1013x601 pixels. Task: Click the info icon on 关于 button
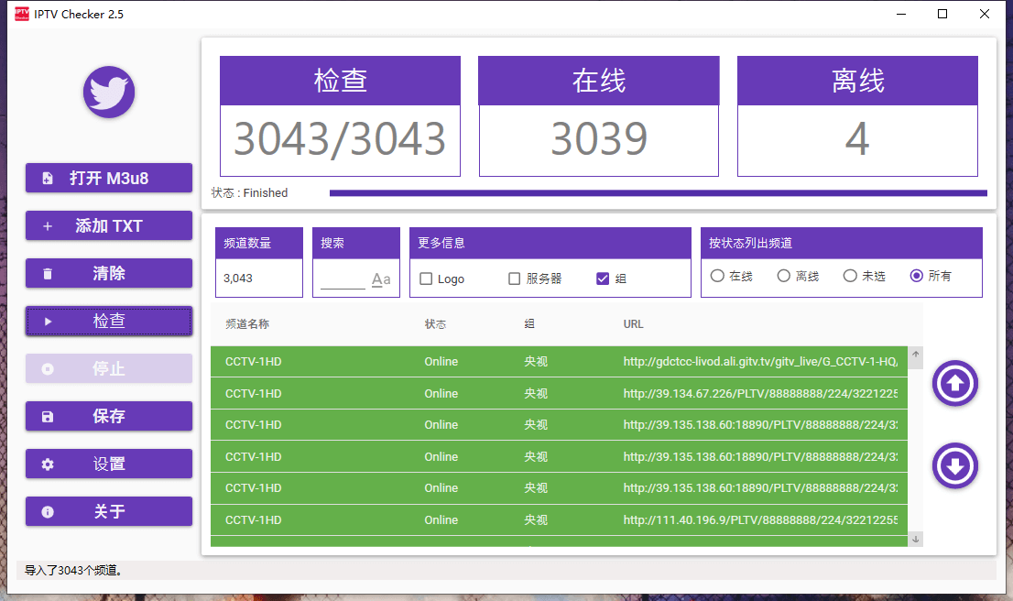48,511
